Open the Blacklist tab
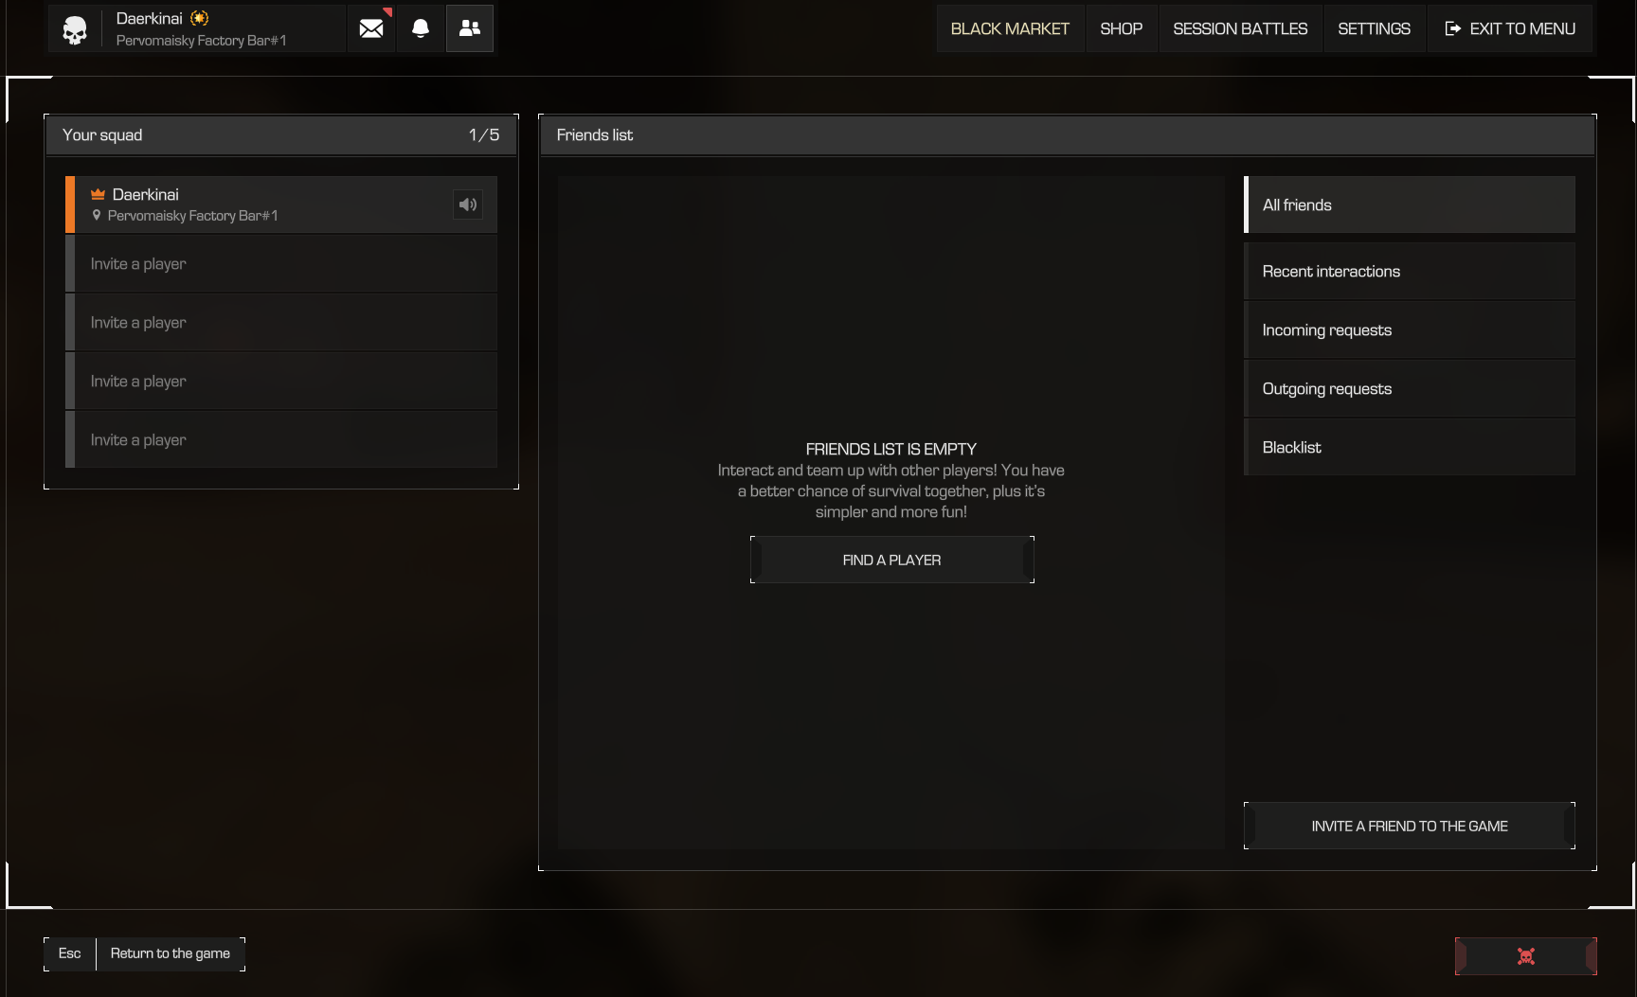Screen dimensions: 1637x997 point(1410,448)
